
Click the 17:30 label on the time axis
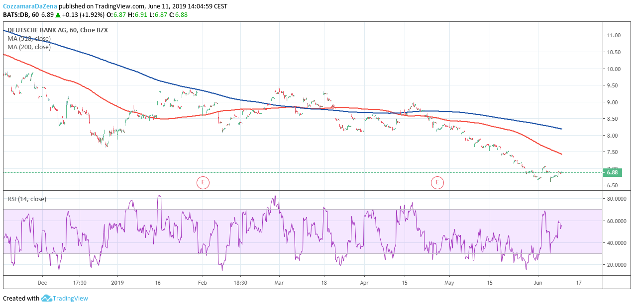pyautogui.click(x=80, y=283)
